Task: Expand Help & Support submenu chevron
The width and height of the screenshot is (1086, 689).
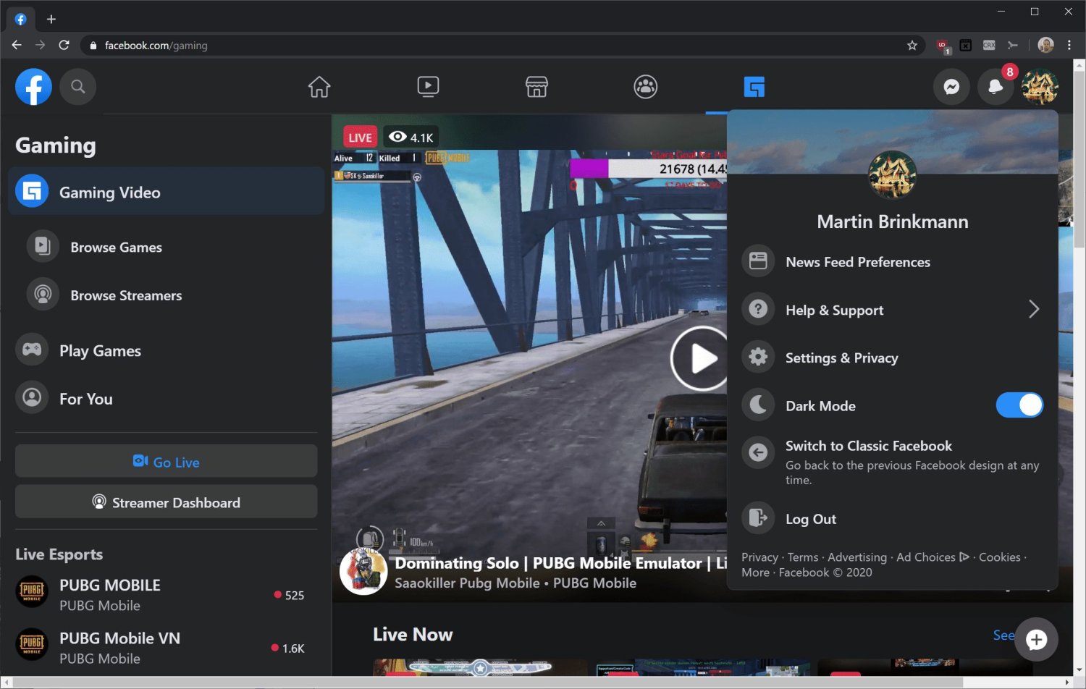Action: [x=1033, y=310]
